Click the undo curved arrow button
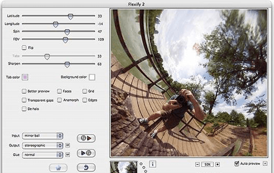 tap(86, 168)
